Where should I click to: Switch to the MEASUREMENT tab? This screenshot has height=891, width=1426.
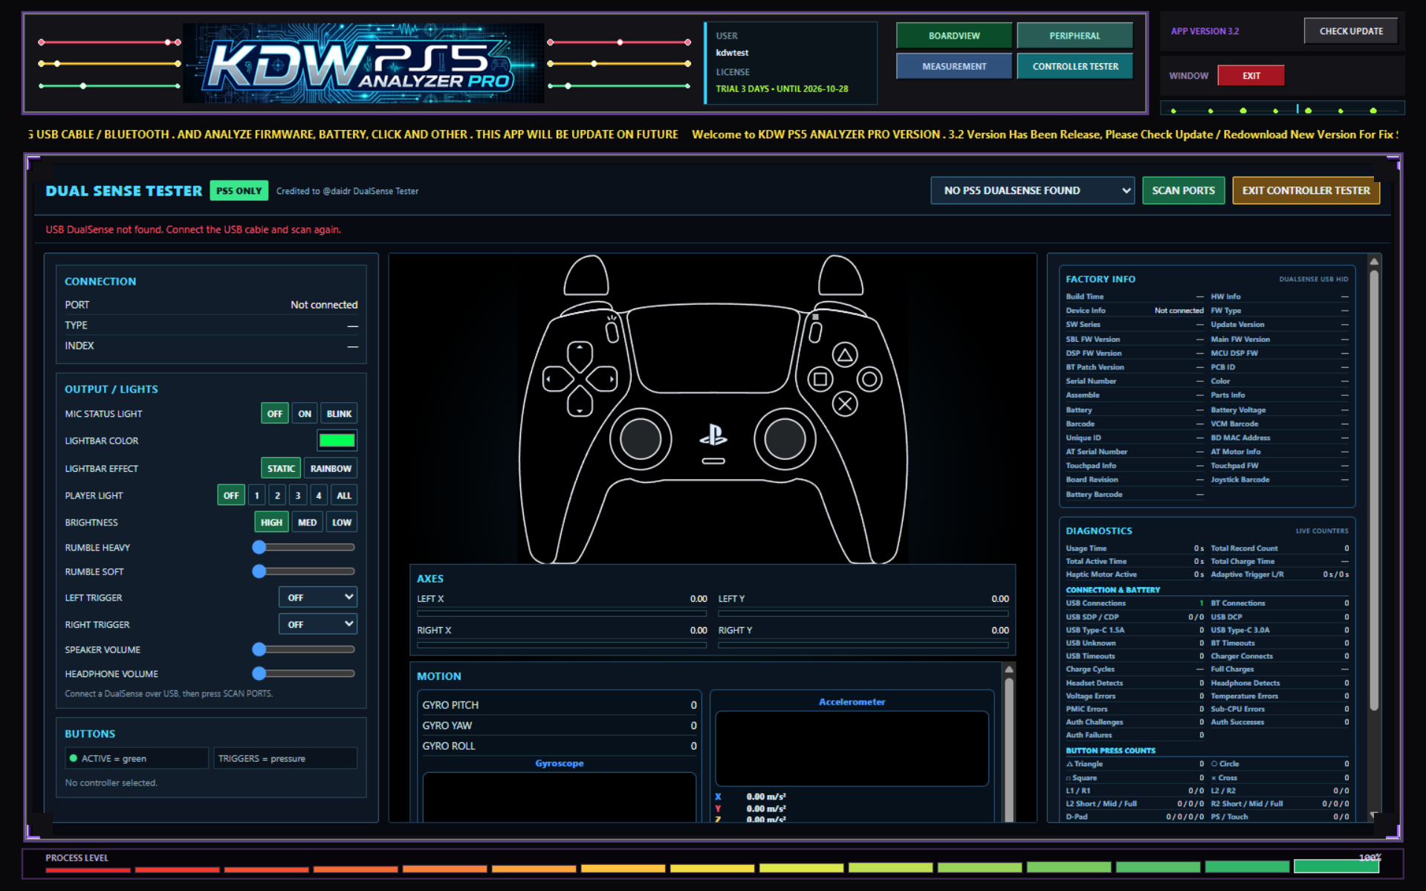(x=954, y=66)
